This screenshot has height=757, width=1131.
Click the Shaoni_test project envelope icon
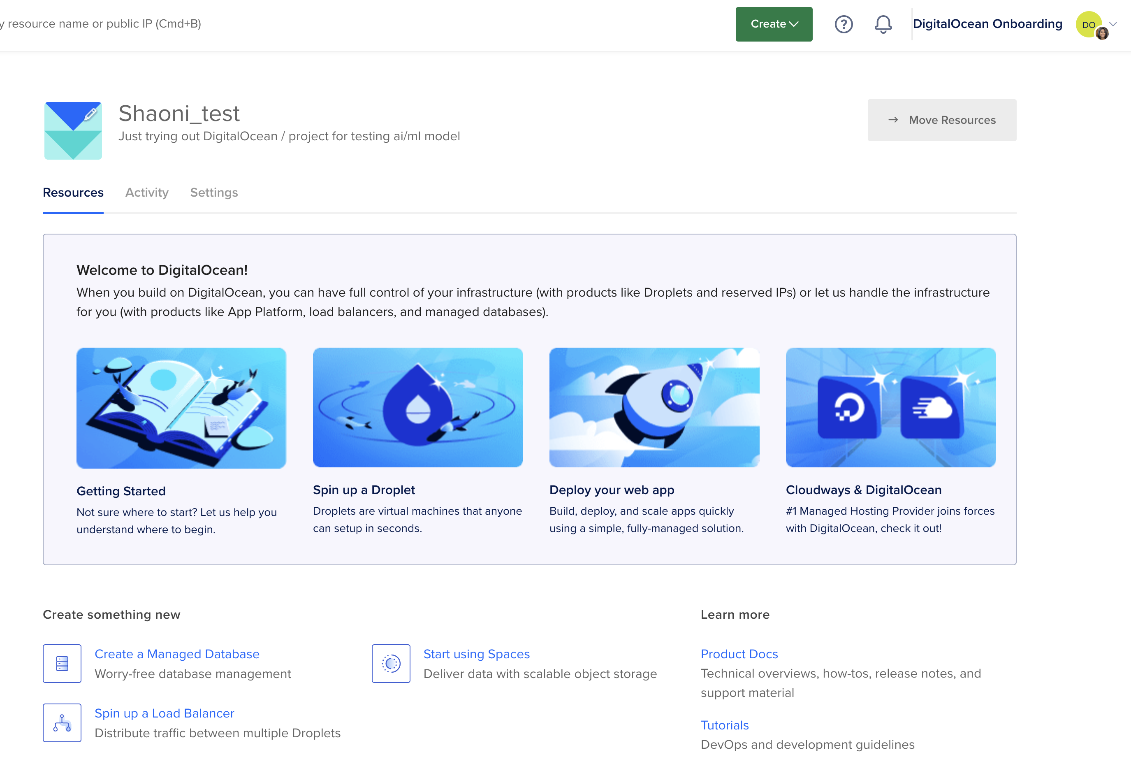coord(73,131)
